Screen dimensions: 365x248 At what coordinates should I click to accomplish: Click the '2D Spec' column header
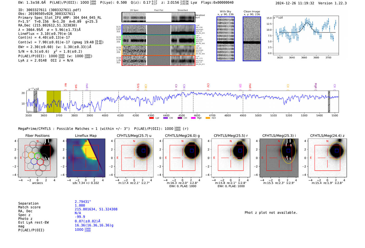click(x=134, y=10)
